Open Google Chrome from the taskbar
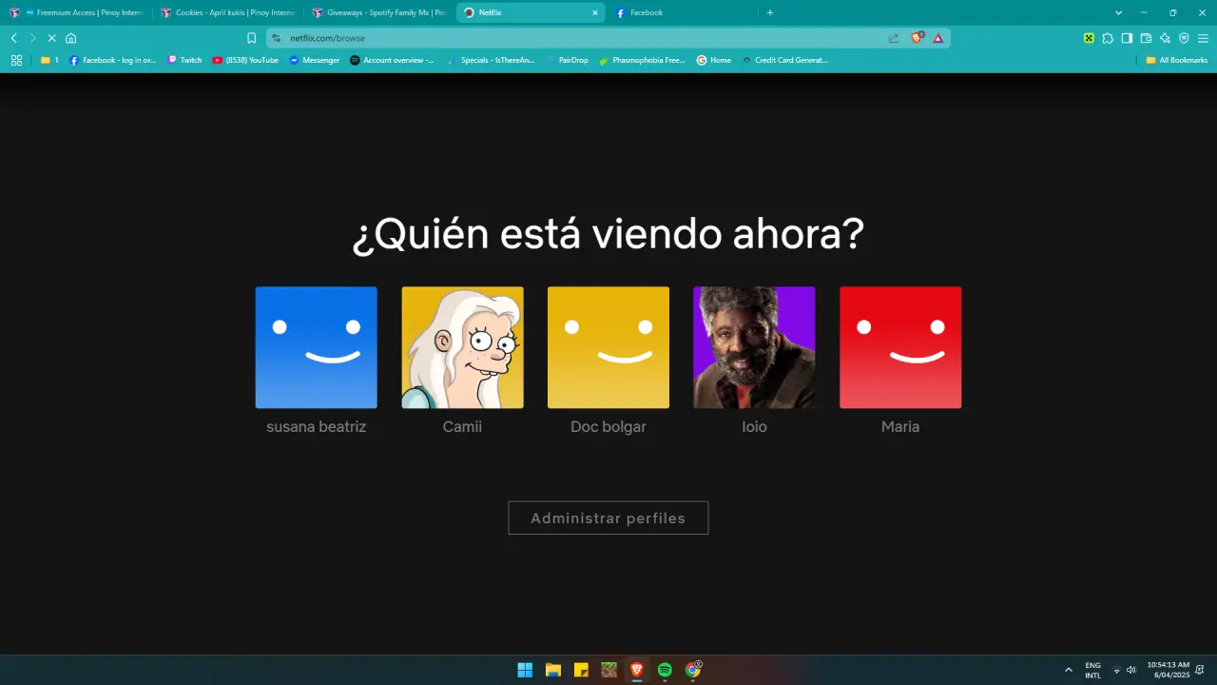Viewport: 1217px width, 685px height. [x=693, y=670]
